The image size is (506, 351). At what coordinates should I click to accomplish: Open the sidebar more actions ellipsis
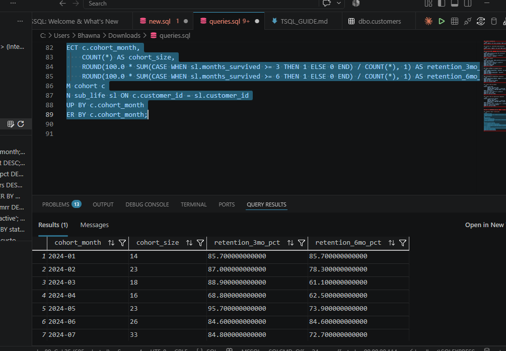pyautogui.click(x=20, y=21)
